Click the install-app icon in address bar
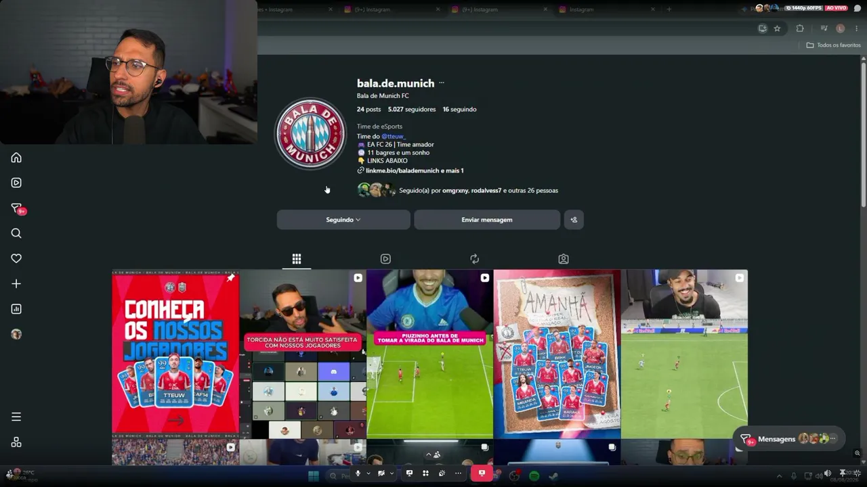Image resolution: width=867 pixels, height=487 pixels. tap(763, 28)
